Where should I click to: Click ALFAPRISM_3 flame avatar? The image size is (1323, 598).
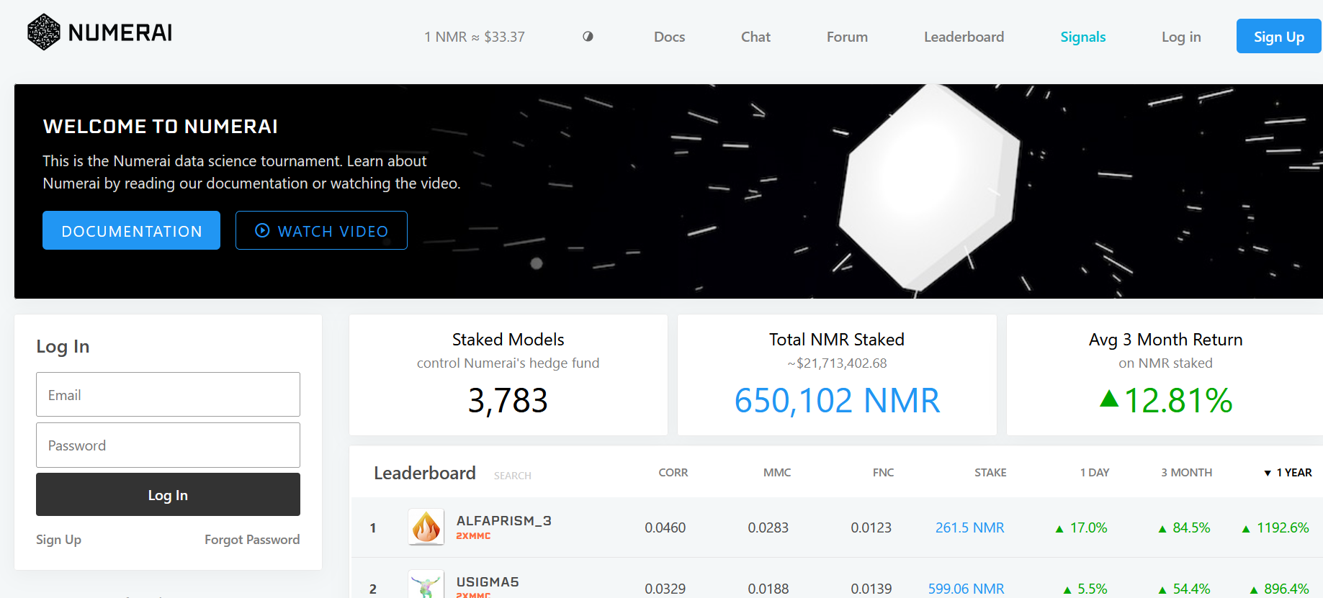coord(426,527)
